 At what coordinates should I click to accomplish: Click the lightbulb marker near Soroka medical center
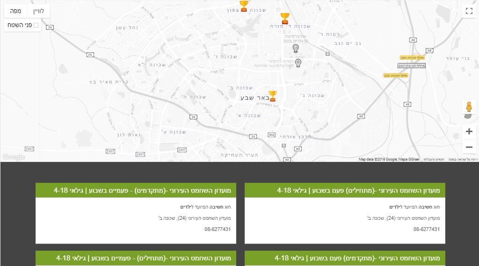coord(298,63)
